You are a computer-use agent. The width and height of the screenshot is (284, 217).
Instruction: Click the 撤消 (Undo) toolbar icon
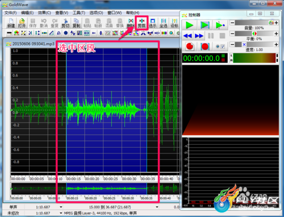click(44, 23)
